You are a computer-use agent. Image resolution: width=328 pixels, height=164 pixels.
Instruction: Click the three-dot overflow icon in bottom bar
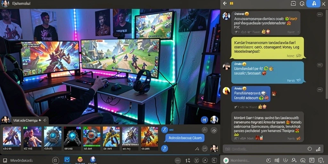177,160
